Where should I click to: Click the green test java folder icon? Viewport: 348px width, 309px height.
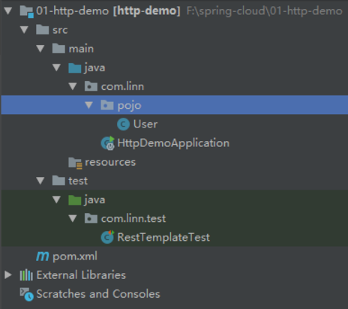[x=75, y=199]
